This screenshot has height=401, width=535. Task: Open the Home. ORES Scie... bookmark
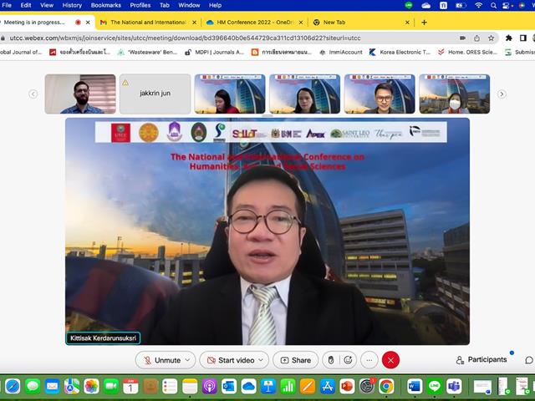pyautogui.click(x=467, y=52)
